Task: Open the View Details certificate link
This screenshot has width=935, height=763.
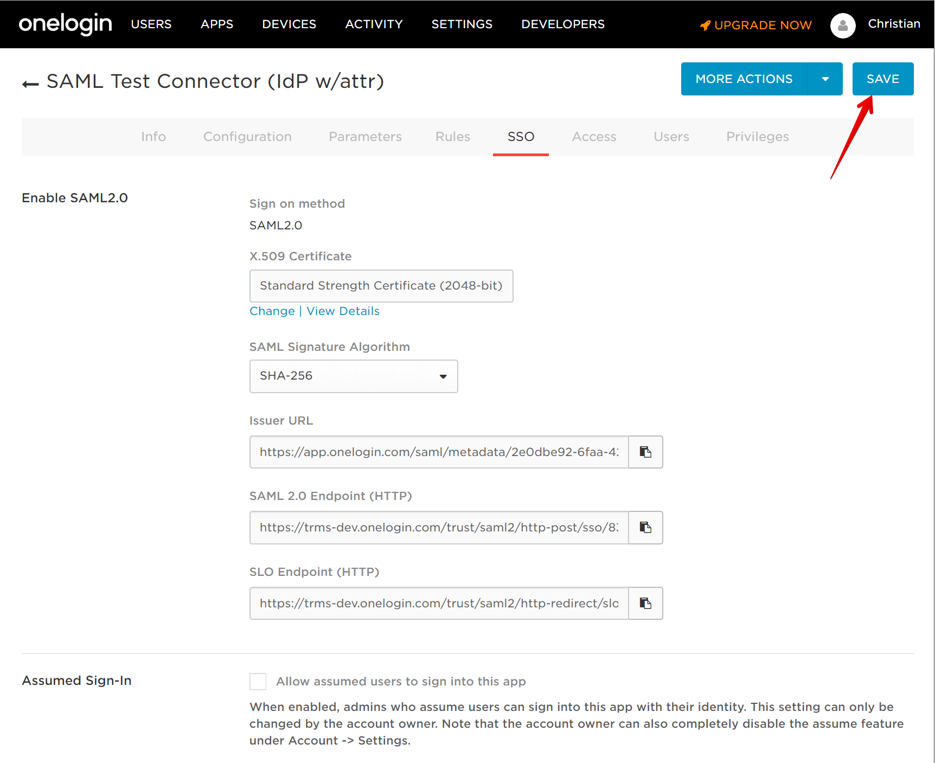Action: point(343,311)
